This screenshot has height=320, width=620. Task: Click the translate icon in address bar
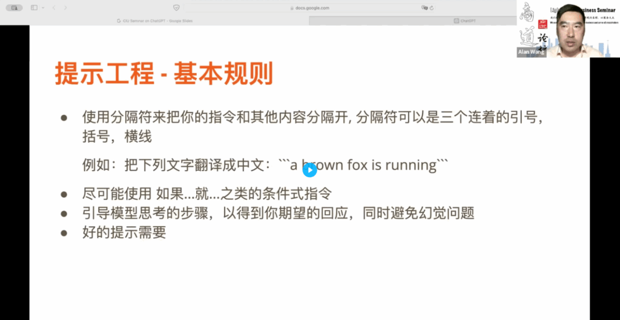(424, 7)
